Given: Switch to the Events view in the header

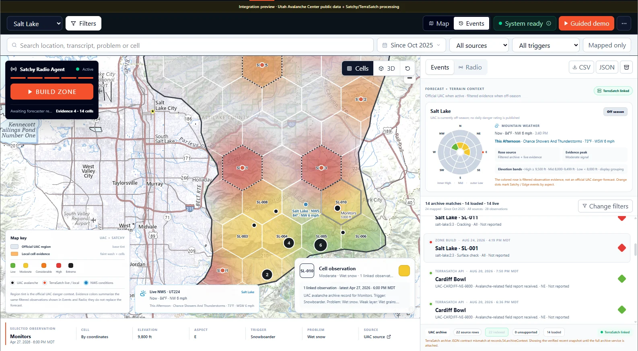Looking at the screenshot, I should 471,24.
